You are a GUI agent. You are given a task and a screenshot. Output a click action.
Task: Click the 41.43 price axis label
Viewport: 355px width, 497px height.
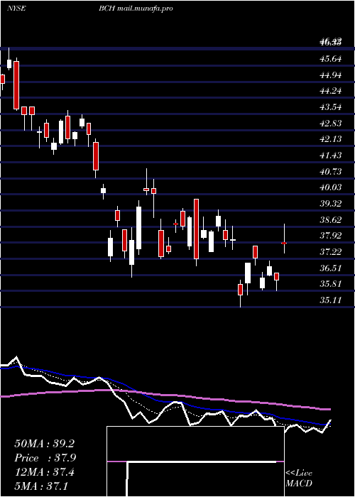(331, 155)
